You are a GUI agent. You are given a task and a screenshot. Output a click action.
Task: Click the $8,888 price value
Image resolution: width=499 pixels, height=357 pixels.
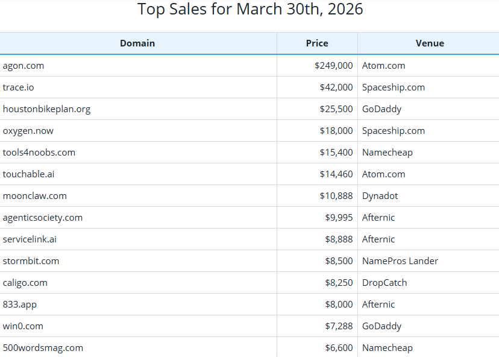pyautogui.click(x=339, y=239)
